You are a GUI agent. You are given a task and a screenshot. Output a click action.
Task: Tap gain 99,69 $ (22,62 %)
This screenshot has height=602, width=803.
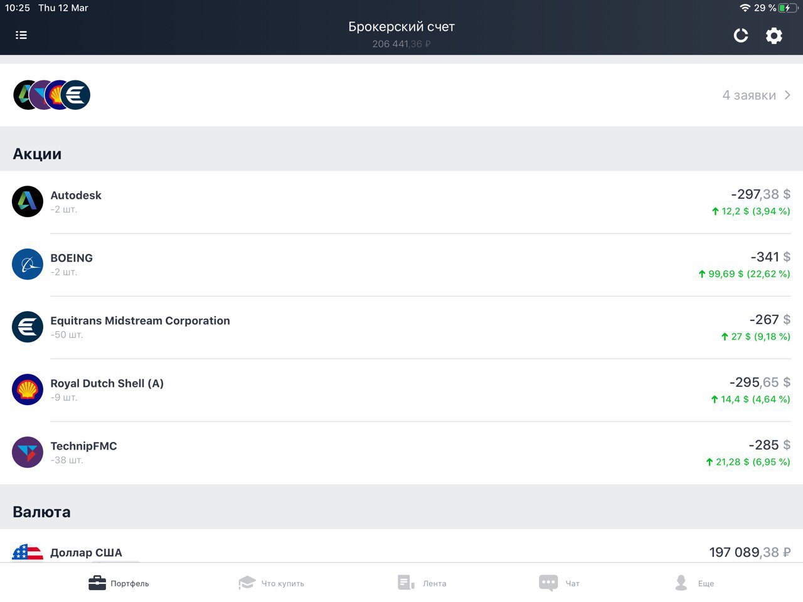click(x=744, y=274)
